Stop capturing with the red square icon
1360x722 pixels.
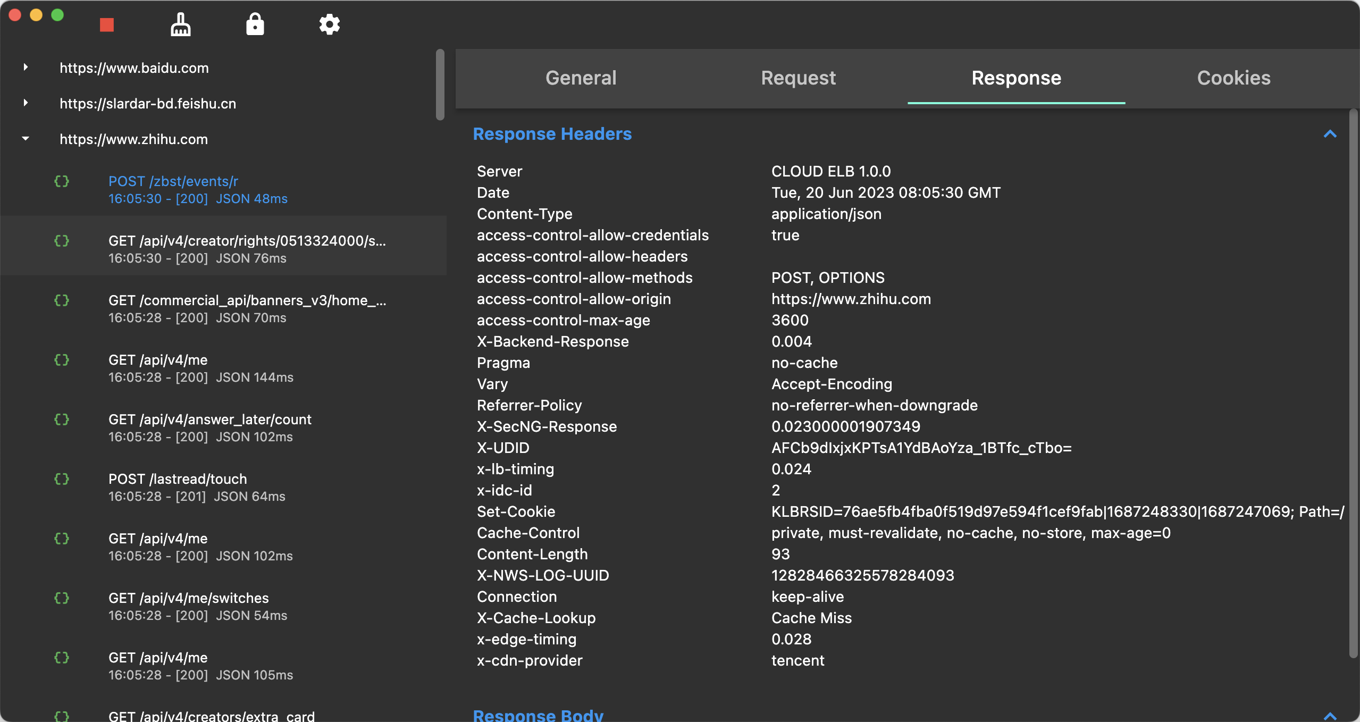[x=107, y=24]
